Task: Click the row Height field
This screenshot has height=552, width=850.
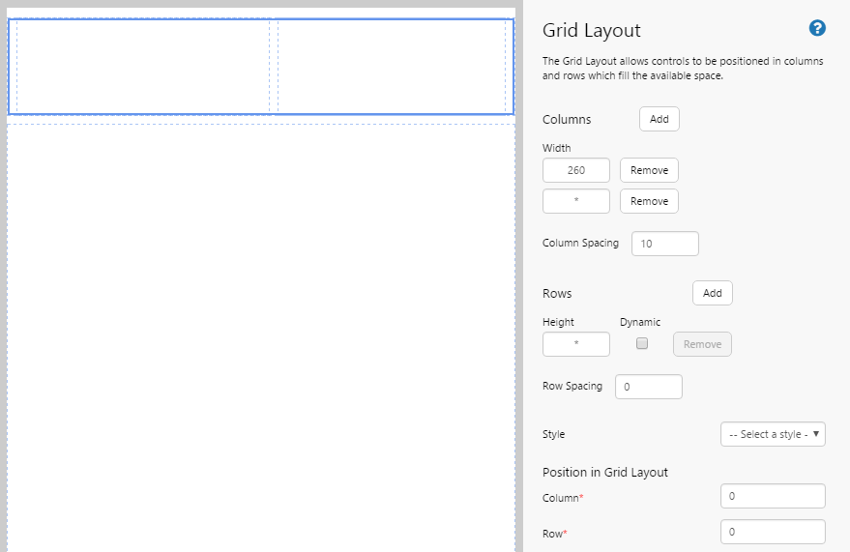Action: pos(576,344)
